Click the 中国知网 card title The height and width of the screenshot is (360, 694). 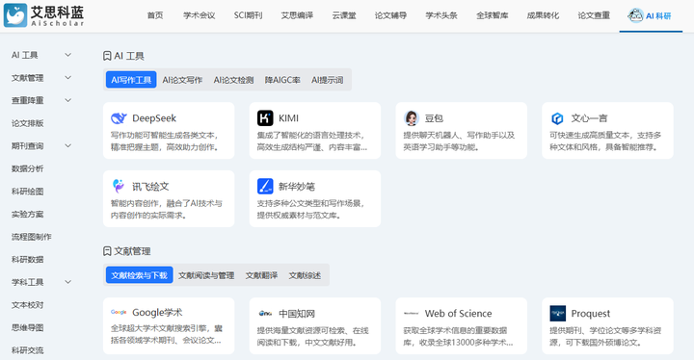297,314
